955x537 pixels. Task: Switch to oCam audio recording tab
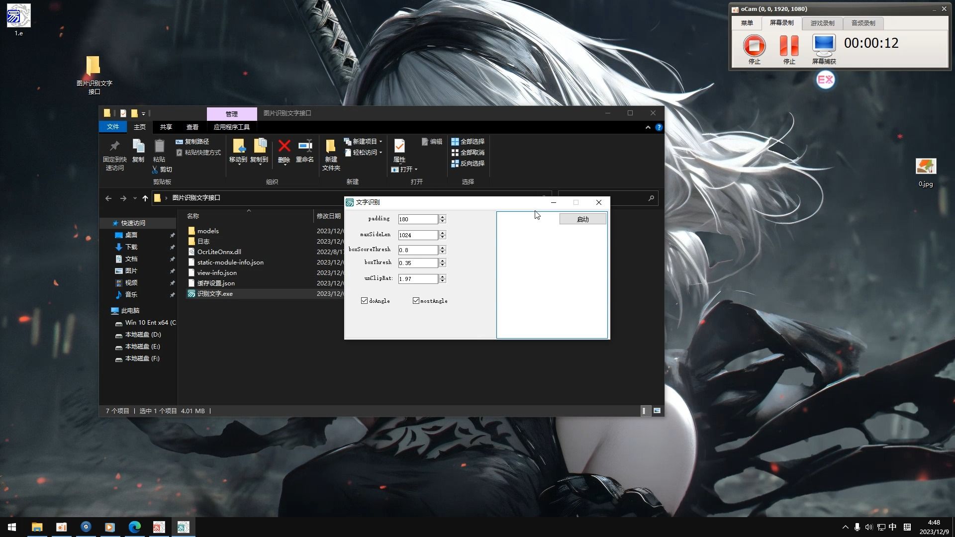863,23
